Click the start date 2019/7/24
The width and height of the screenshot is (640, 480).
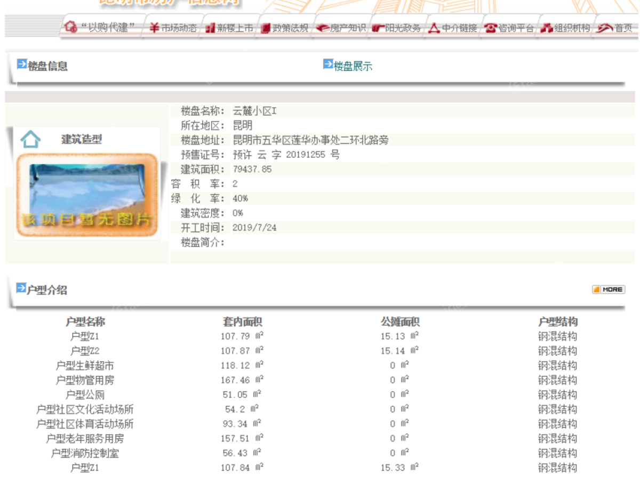tap(254, 228)
